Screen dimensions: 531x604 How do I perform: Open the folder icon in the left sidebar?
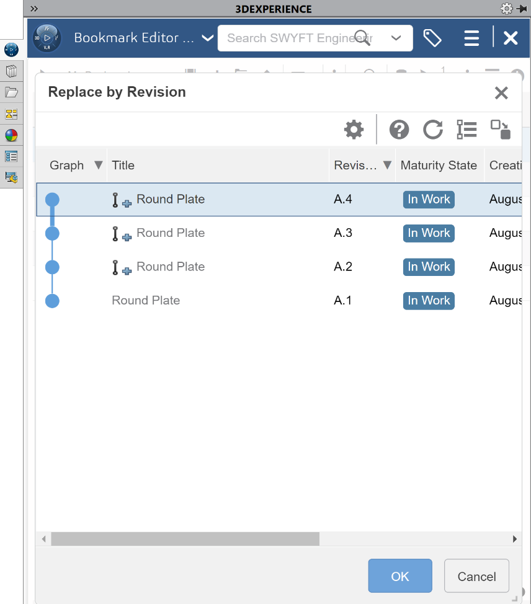pyautogui.click(x=11, y=92)
